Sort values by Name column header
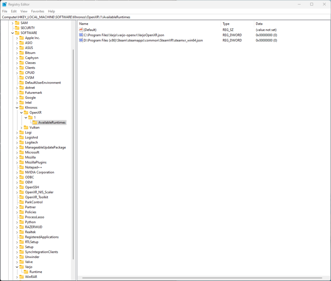 [x=149, y=24]
